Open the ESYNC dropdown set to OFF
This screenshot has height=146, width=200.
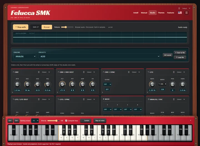coord(107,84)
